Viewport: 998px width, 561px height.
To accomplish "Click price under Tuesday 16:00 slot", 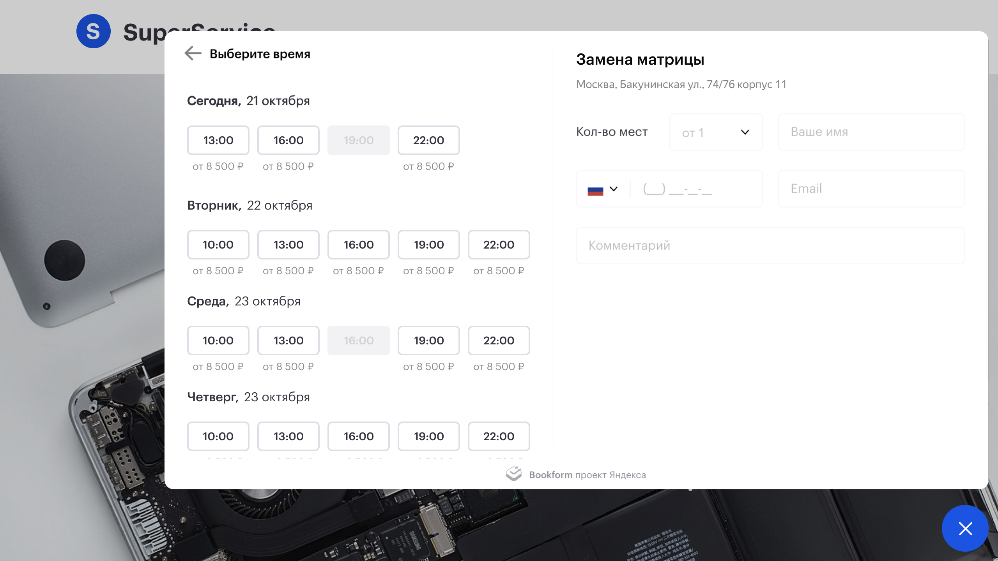I will 358,271.
